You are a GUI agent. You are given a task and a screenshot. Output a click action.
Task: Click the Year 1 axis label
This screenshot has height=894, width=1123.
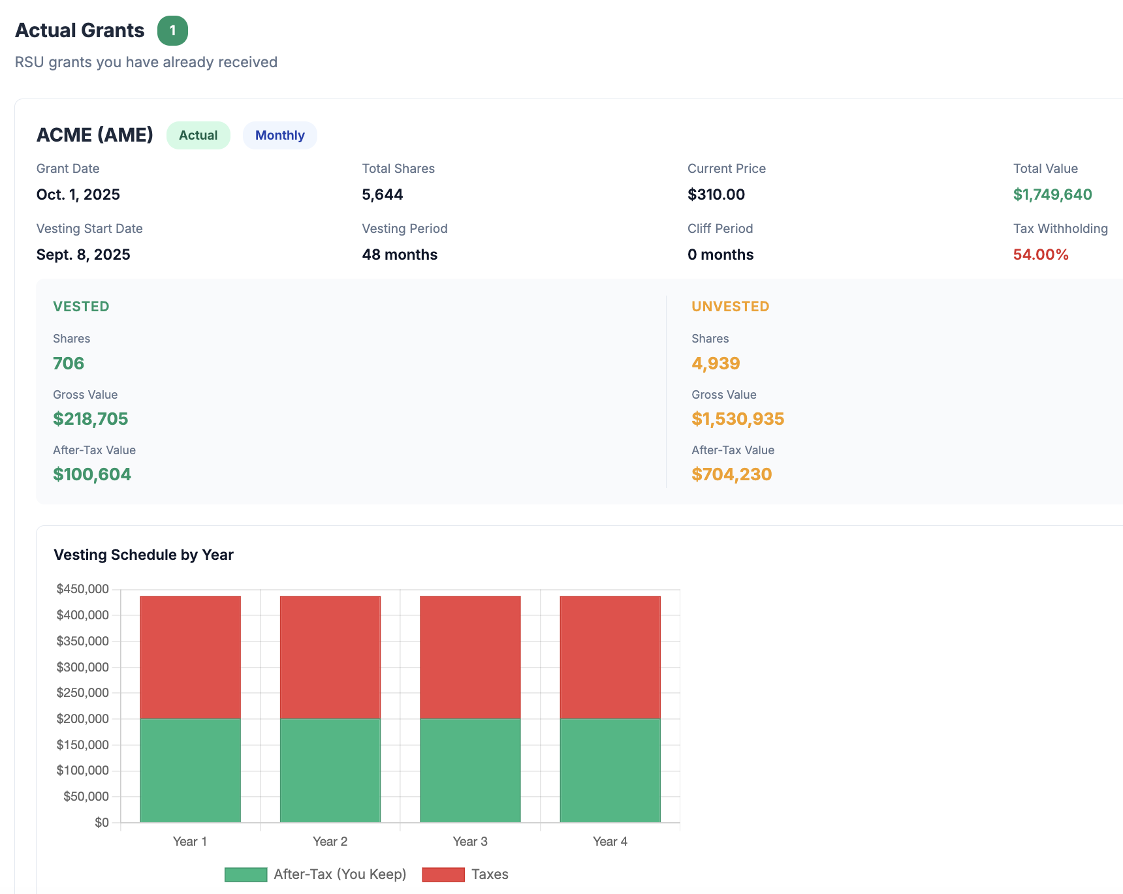pyautogui.click(x=190, y=842)
